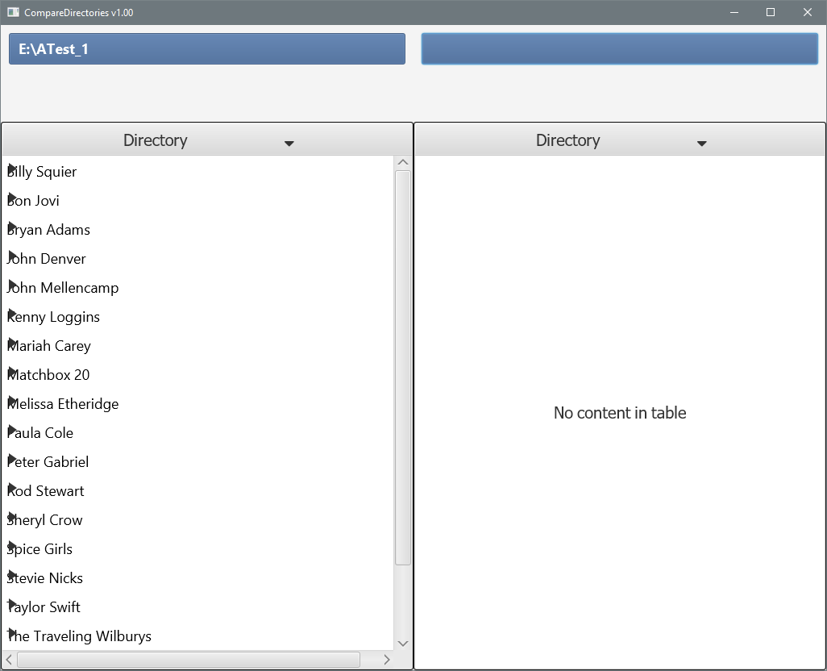Sort right table by Directory column header
Screen dimensions: 827x671
pos(620,140)
